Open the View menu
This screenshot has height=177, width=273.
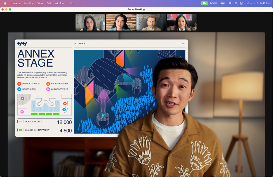[x=40, y=3]
